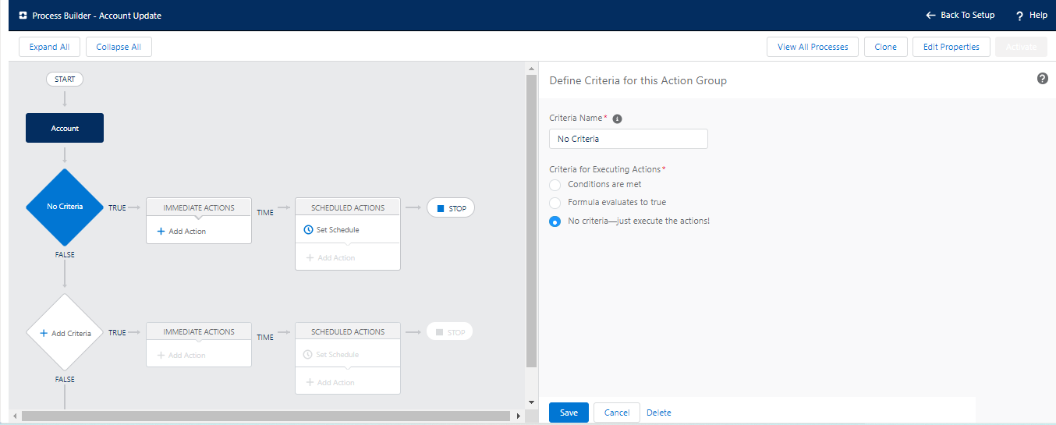Click the Clone button
1056x425 pixels.
[886, 47]
